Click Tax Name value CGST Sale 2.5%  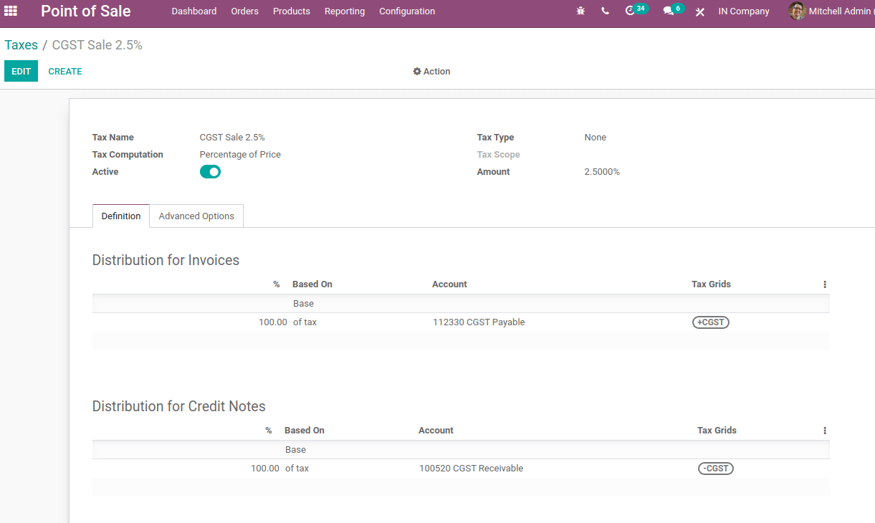coord(232,138)
